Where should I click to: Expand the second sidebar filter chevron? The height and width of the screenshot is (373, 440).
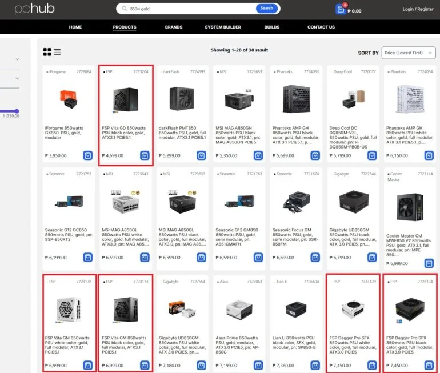tap(17, 78)
